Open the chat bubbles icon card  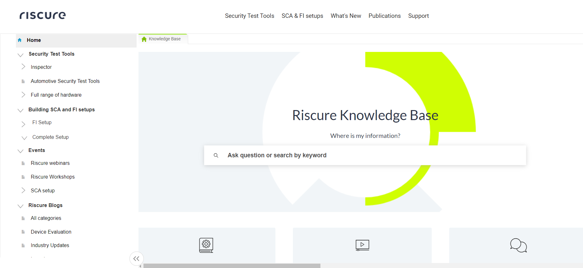[518, 245]
